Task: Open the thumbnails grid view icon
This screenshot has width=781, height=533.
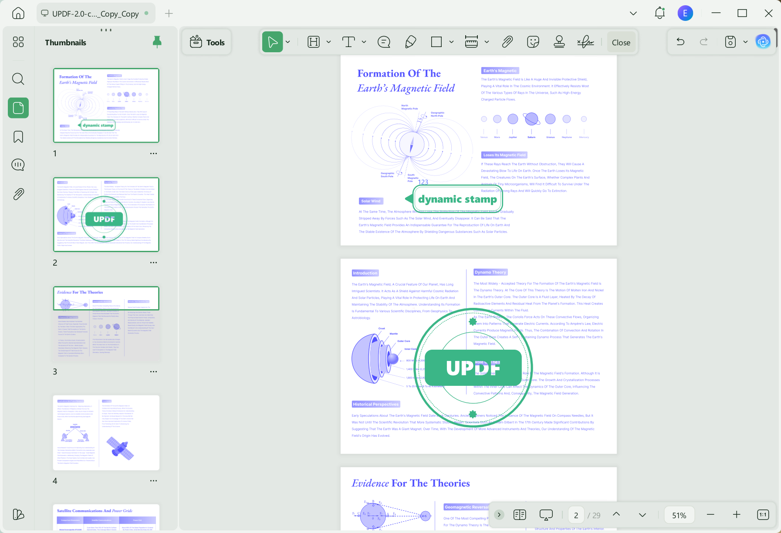Action: (x=18, y=42)
